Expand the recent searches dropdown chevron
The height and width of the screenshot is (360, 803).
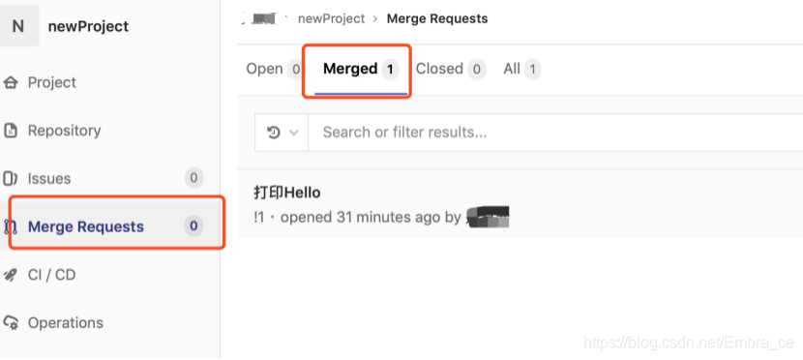[x=294, y=133]
